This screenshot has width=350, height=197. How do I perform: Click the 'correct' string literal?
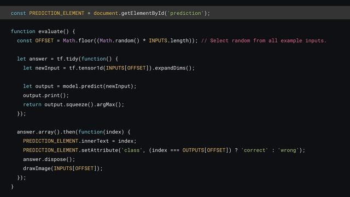[254, 150]
